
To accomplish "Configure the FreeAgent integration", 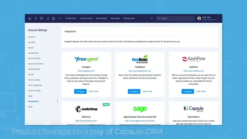I will (80, 92).
